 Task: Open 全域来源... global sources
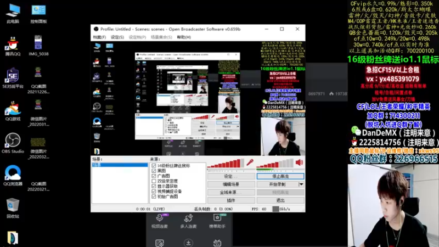pyautogui.click(x=231, y=193)
